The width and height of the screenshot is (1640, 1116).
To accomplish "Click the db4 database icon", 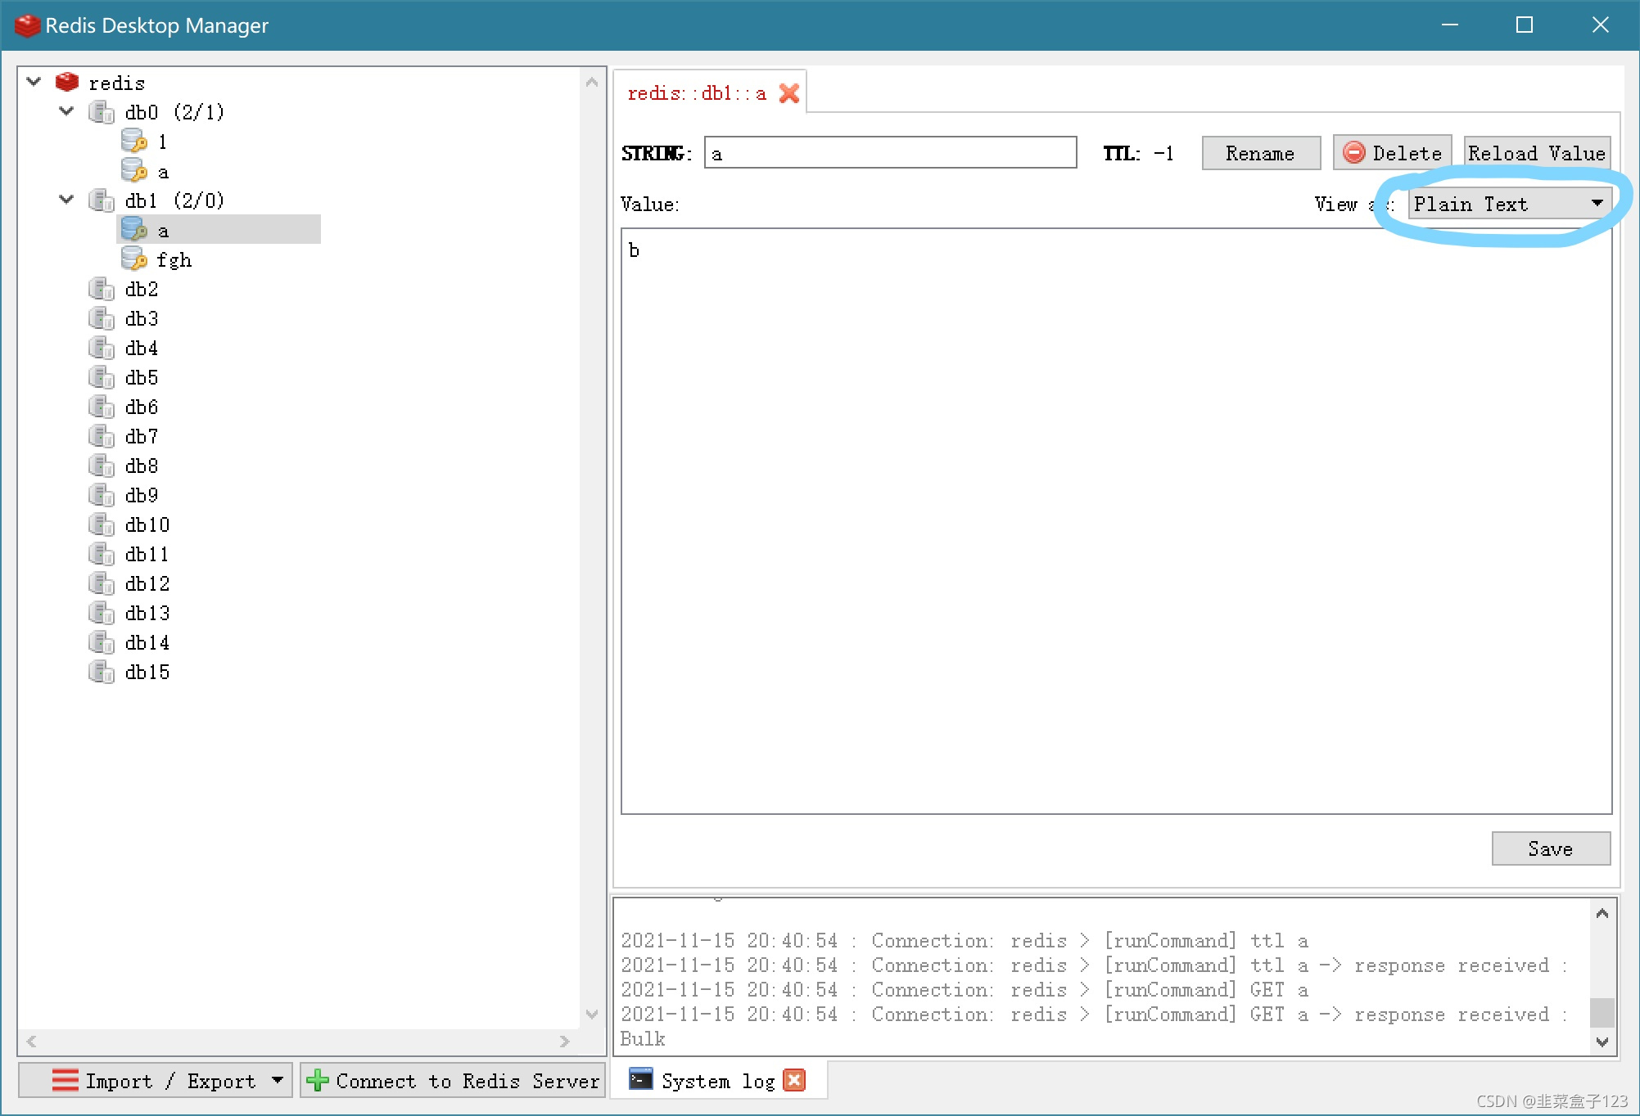I will tap(101, 348).
